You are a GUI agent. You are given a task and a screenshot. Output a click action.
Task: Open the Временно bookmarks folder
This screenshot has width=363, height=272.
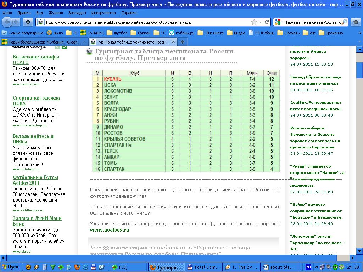(331, 33)
